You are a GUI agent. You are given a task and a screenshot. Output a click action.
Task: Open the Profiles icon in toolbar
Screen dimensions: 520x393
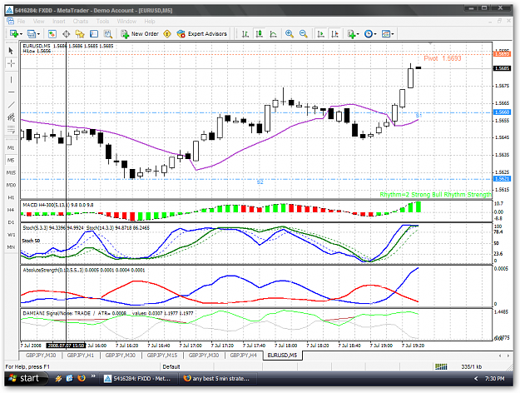click(31, 34)
